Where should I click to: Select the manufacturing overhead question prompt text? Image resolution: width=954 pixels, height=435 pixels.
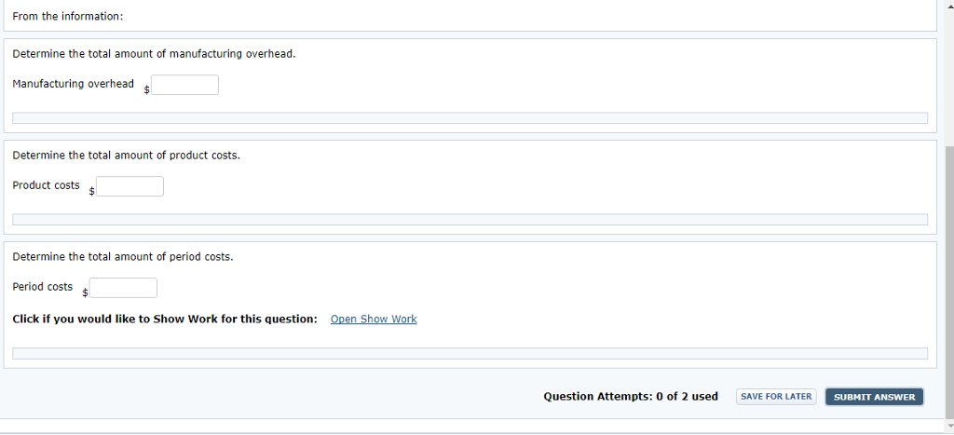point(154,54)
